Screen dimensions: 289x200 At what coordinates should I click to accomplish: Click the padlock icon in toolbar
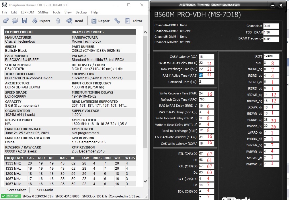(58, 21)
